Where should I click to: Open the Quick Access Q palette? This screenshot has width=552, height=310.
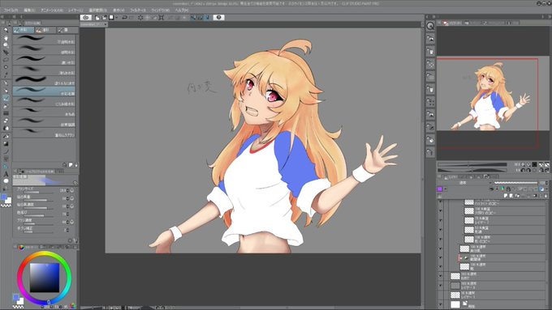(430, 26)
